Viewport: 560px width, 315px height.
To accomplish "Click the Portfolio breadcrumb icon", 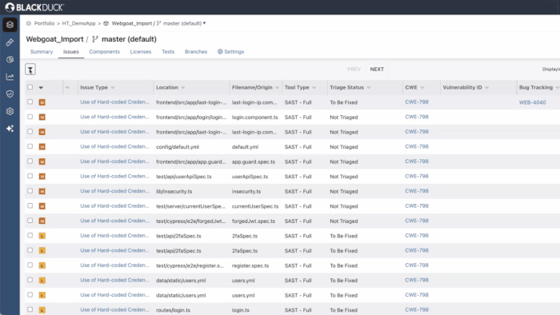I will coord(29,23).
